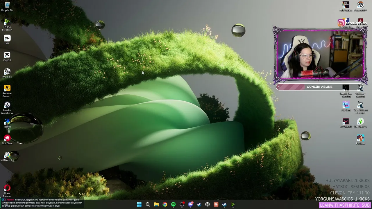Open the Windows Start menu
This screenshot has height=209, width=372.
coord(139,204)
